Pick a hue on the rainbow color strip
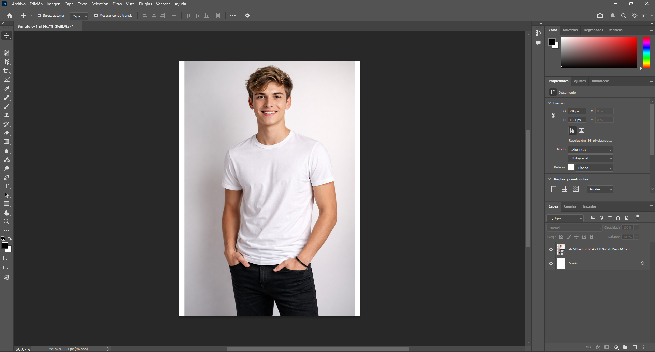The height and width of the screenshot is (352, 655). pos(646,53)
